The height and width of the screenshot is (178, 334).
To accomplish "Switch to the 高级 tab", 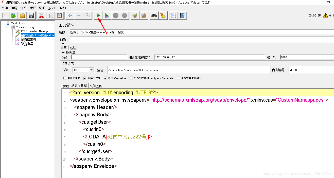I will click(73, 48).
